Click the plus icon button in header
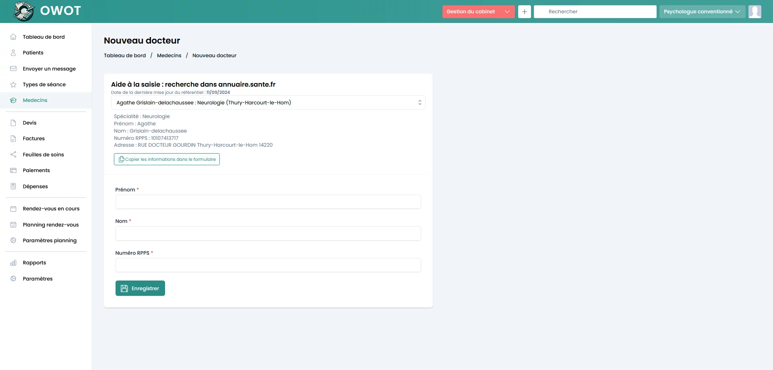Screen dimensions: 773x370 [x=524, y=12]
